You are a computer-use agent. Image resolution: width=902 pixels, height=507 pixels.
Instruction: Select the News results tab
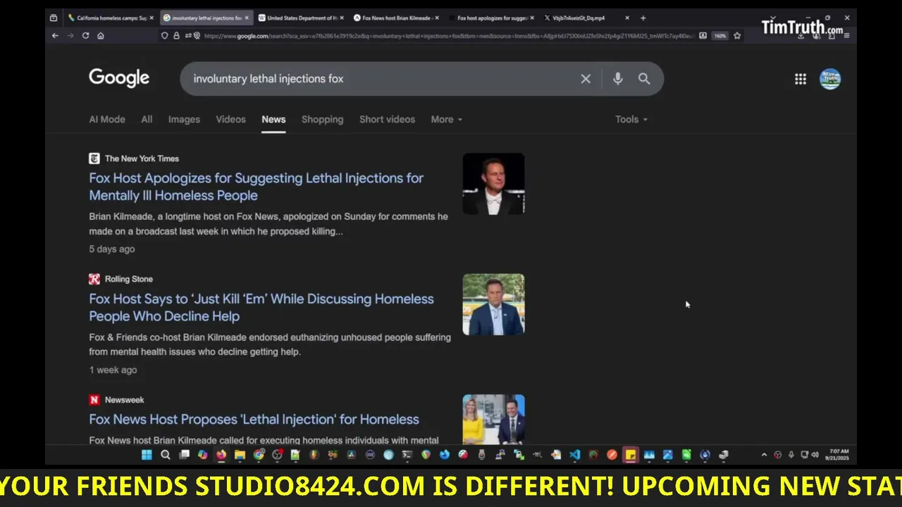[273, 119]
